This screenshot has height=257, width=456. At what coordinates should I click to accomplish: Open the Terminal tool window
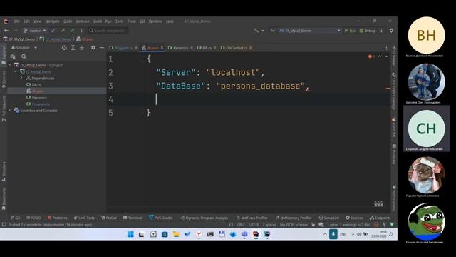133,218
